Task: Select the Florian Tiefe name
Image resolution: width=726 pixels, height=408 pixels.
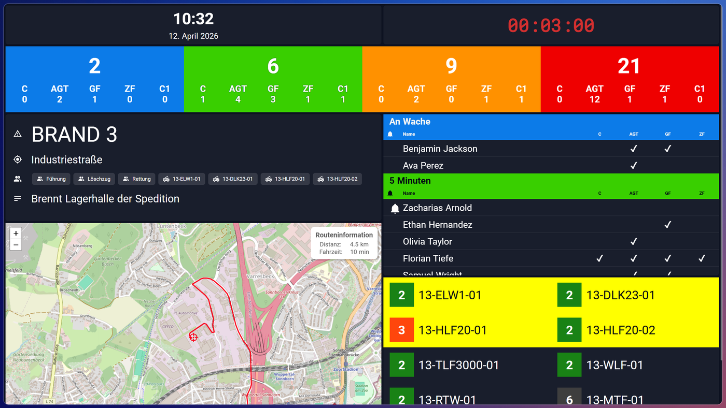Action: [428, 258]
